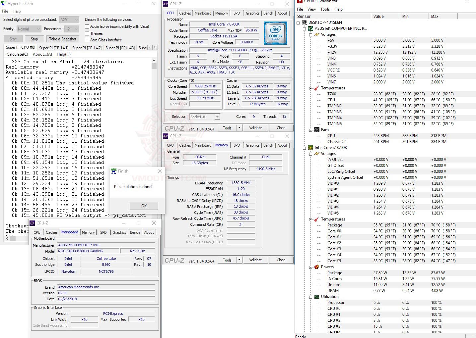Image resolution: width=476 pixels, height=338 pixels.
Task: Click the Take a Snapshot button
Action: pos(63,39)
